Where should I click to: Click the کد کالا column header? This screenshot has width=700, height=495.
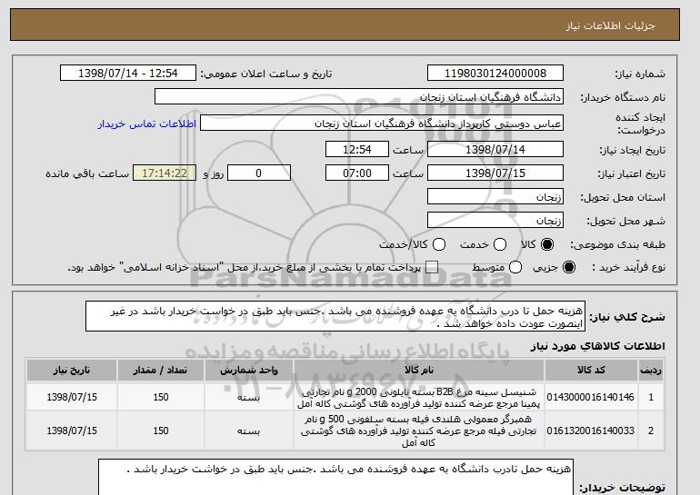tap(591, 371)
